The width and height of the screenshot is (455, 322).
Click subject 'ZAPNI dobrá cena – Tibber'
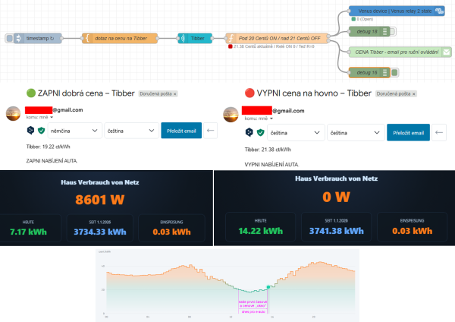86,93
